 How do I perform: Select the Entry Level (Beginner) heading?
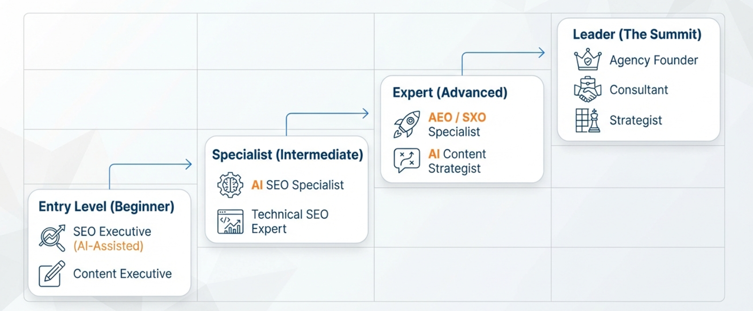point(106,206)
